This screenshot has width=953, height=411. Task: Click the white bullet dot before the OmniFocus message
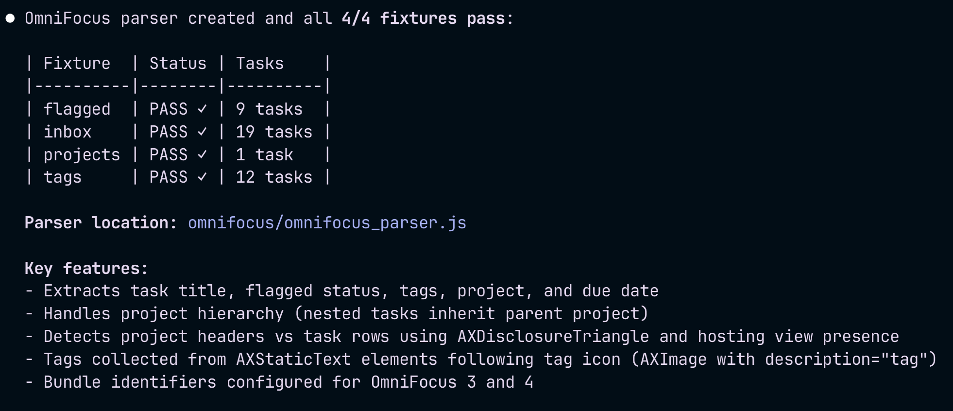(10, 18)
